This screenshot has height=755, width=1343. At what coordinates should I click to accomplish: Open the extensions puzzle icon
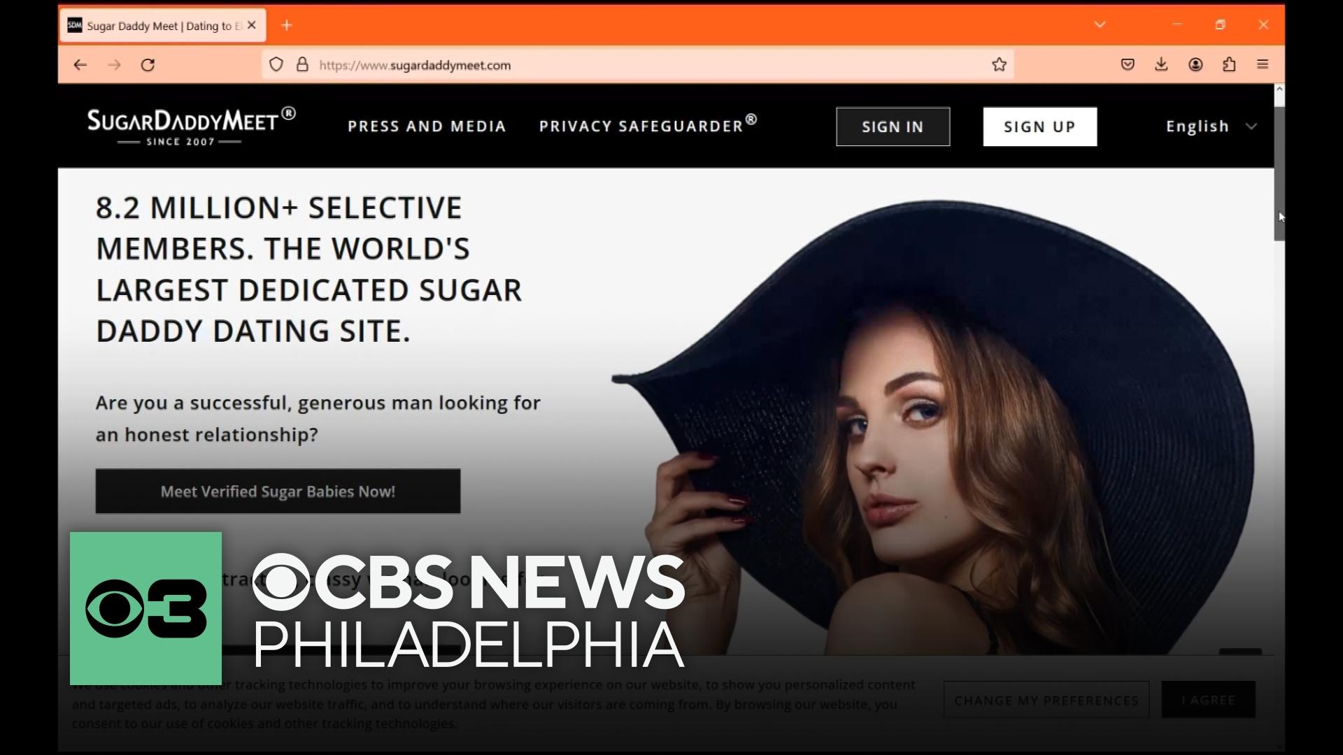(1229, 65)
